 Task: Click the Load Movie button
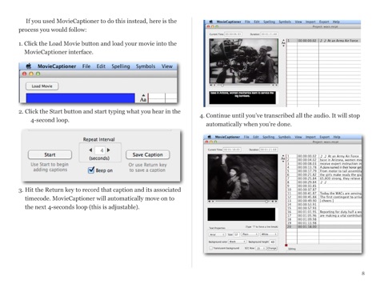[x=42, y=86]
